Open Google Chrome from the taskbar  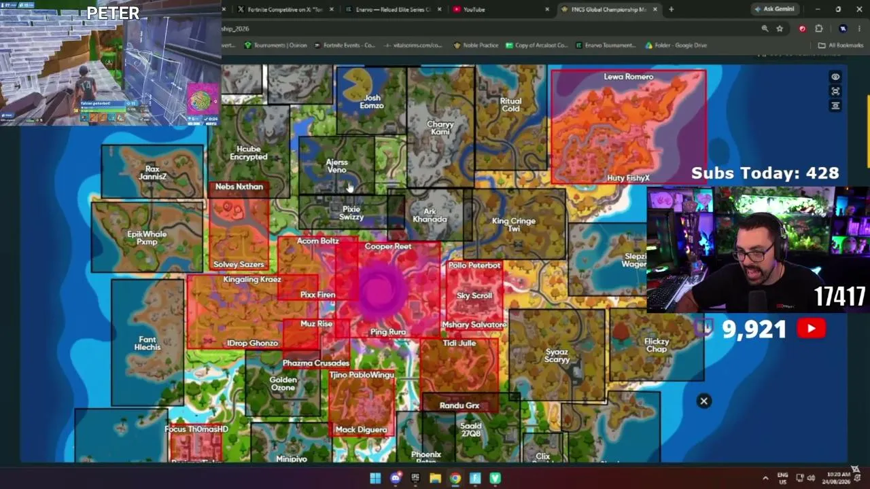tap(455, 478)
